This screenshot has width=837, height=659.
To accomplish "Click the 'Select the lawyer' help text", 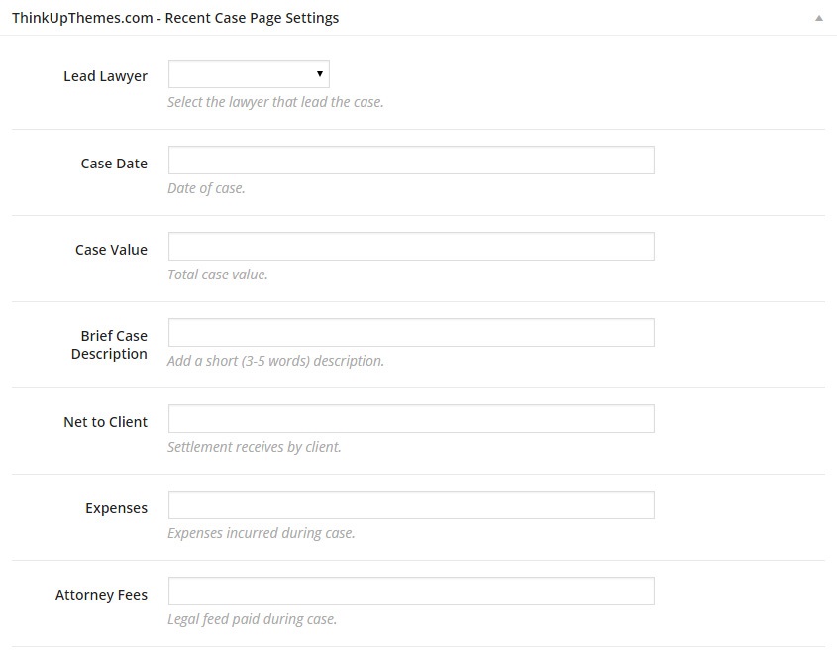I will tap(275, 102).
